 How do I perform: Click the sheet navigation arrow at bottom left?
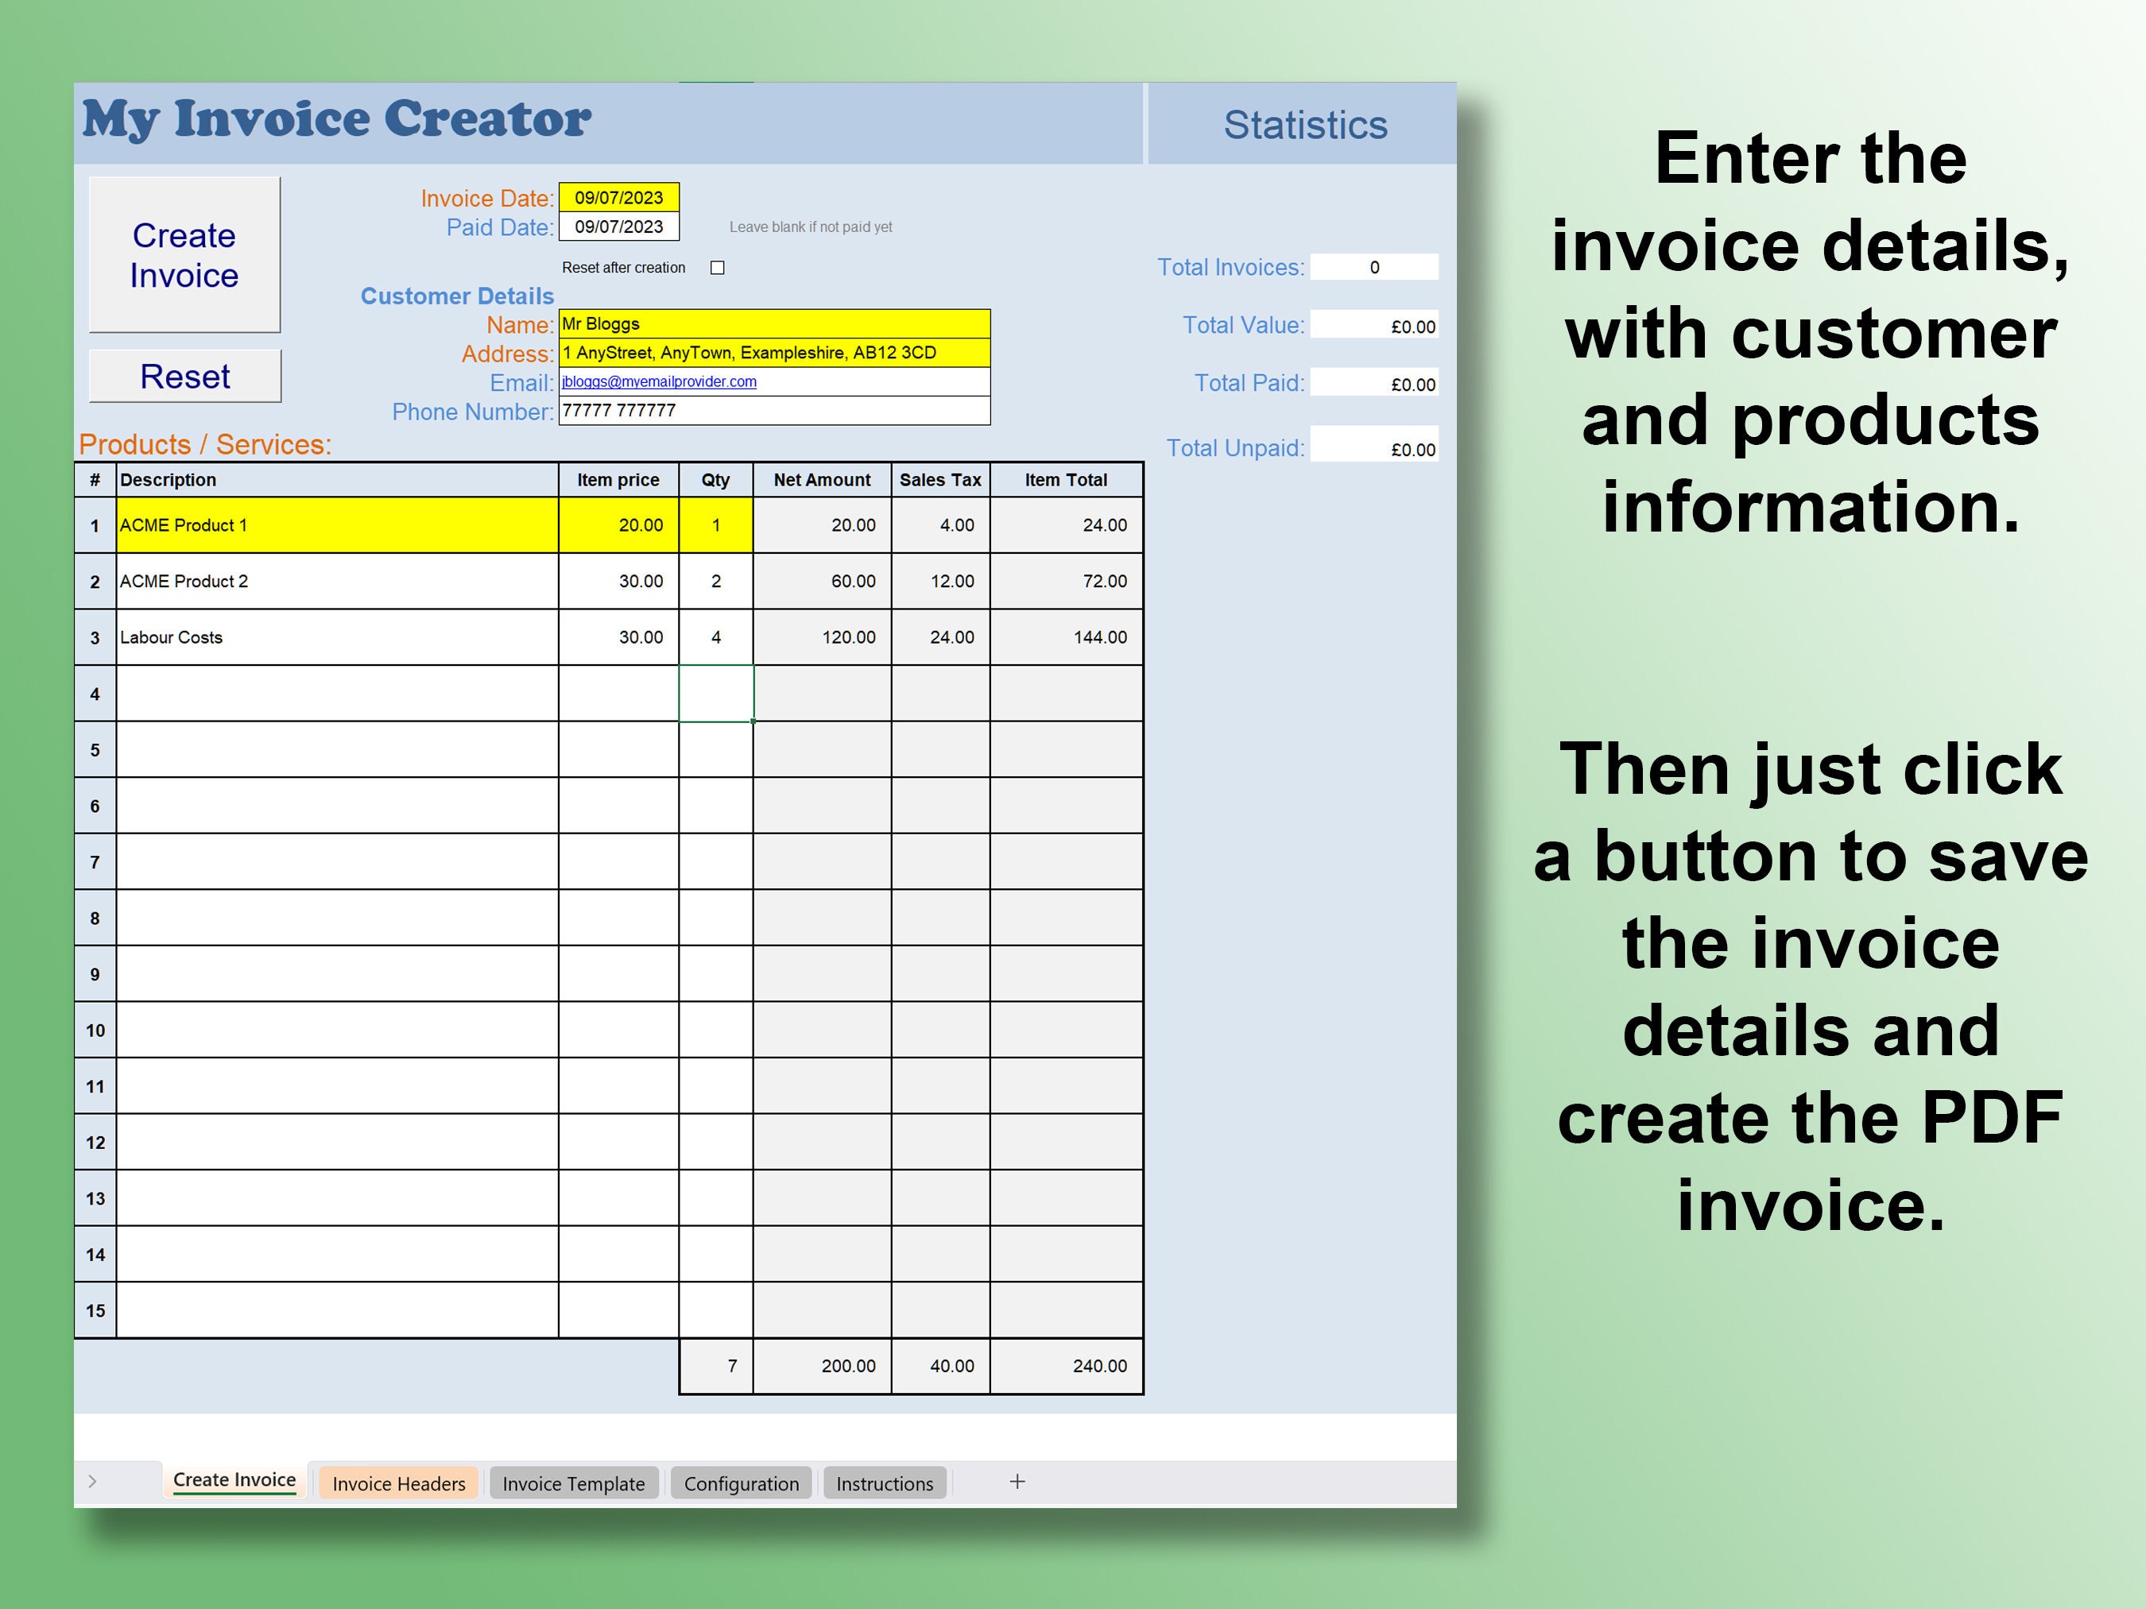pos(92,1481)
